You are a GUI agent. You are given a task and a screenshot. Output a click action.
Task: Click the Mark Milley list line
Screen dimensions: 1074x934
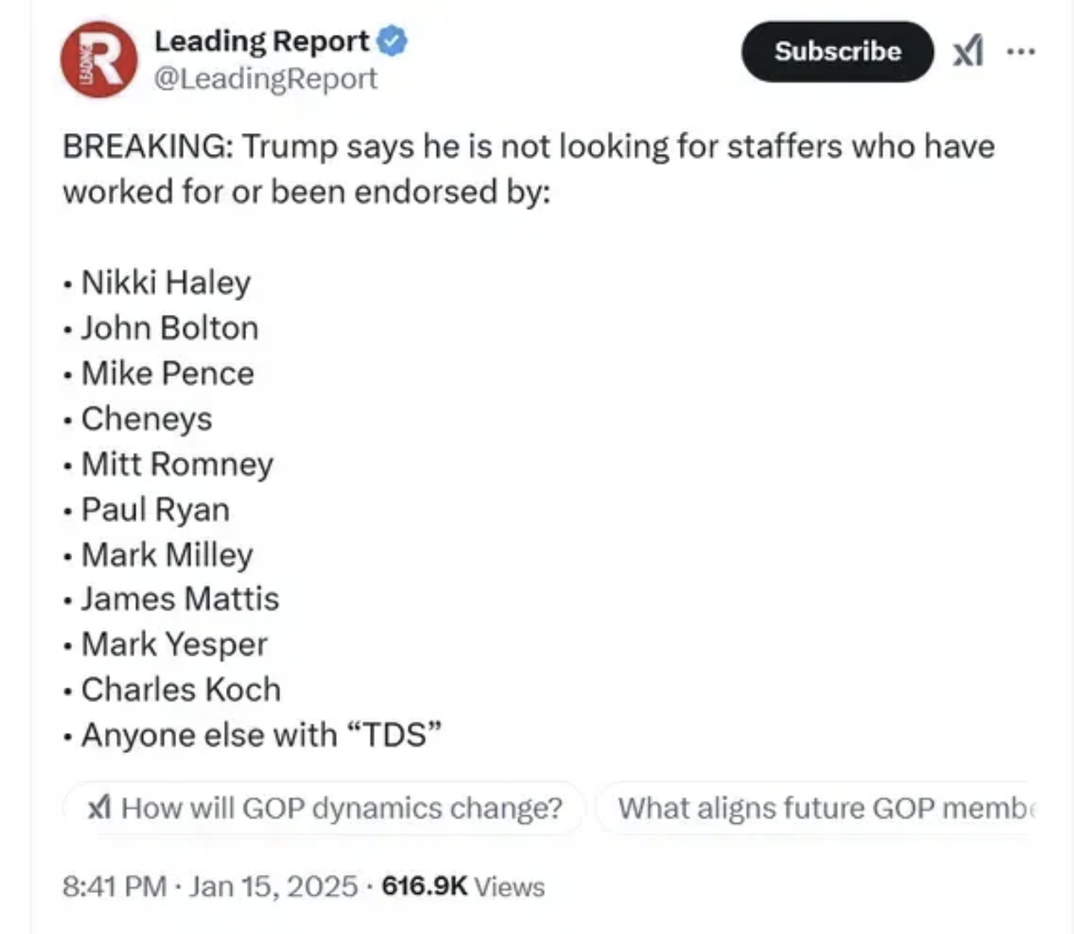pyautogui.click(x=167, y=555)
